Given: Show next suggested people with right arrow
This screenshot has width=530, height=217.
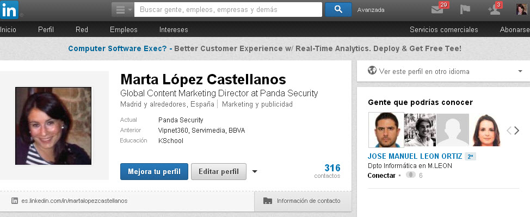Looking at the screenshot, I should pos(517,131).
